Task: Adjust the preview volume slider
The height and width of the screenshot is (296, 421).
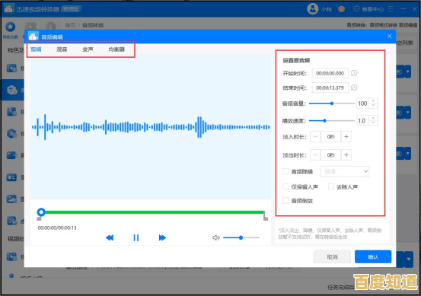Action: coord(241,237)
